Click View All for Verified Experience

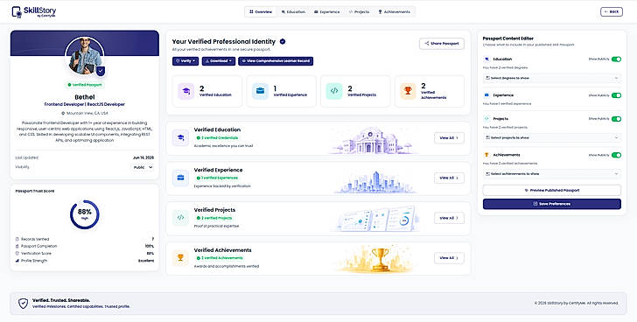click(449, 178)
